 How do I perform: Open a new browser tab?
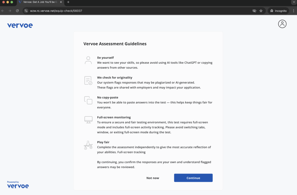pyautogui.click(x=68, y=2)
